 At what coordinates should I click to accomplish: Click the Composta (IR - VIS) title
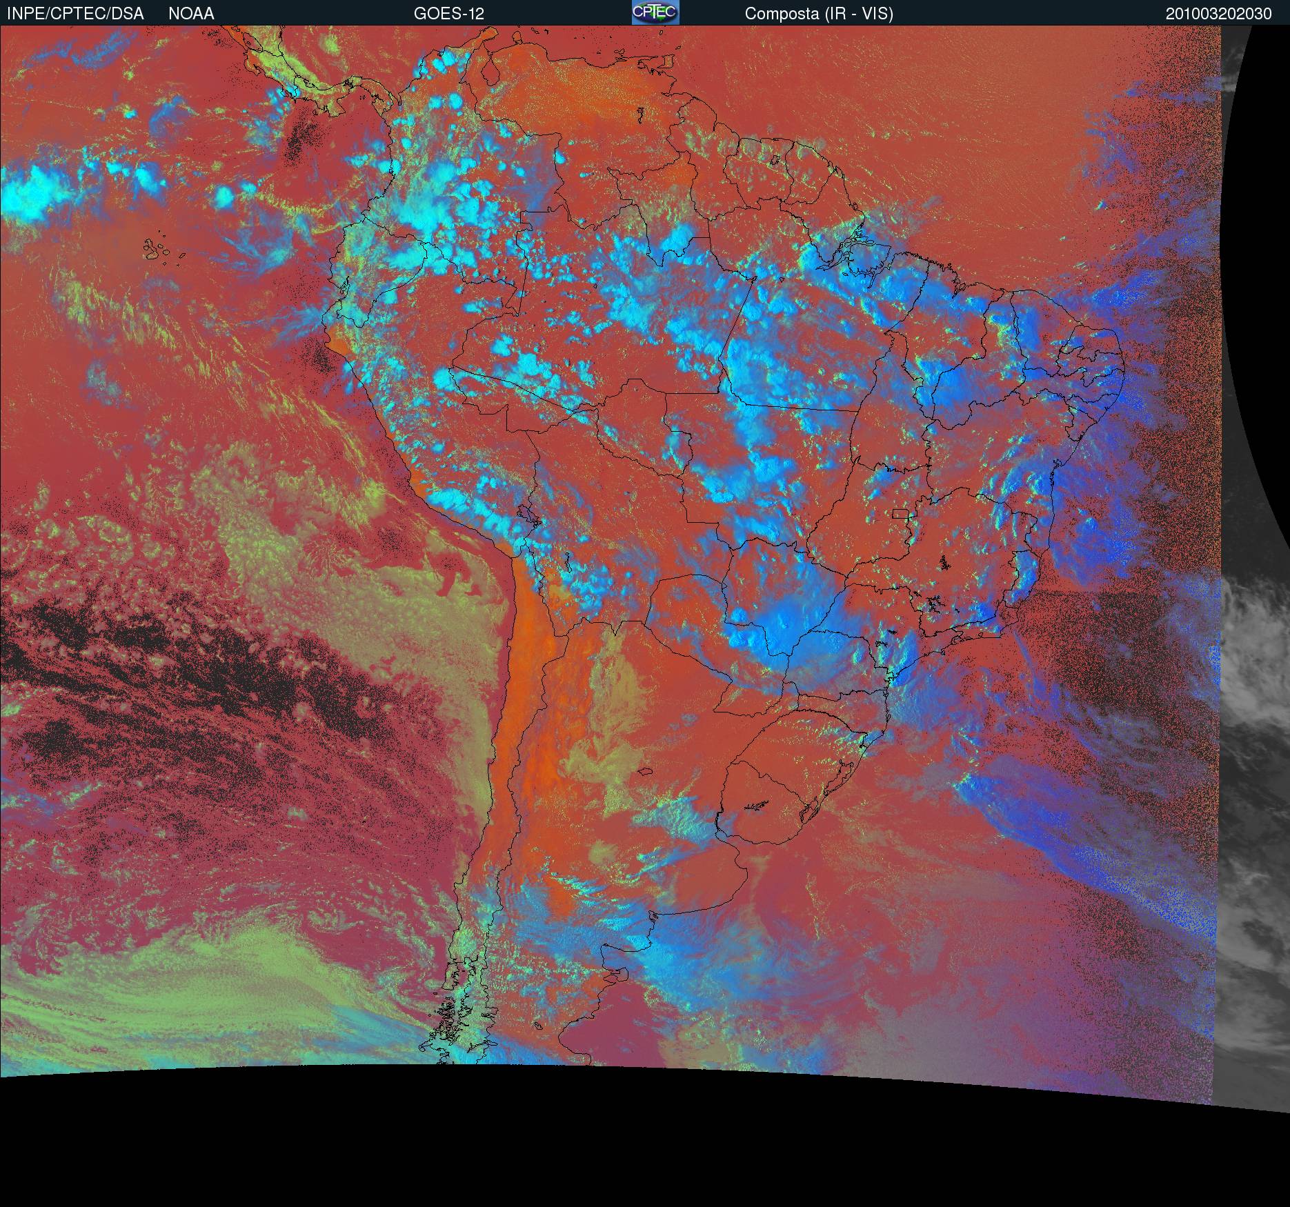[x=819, y=14]
